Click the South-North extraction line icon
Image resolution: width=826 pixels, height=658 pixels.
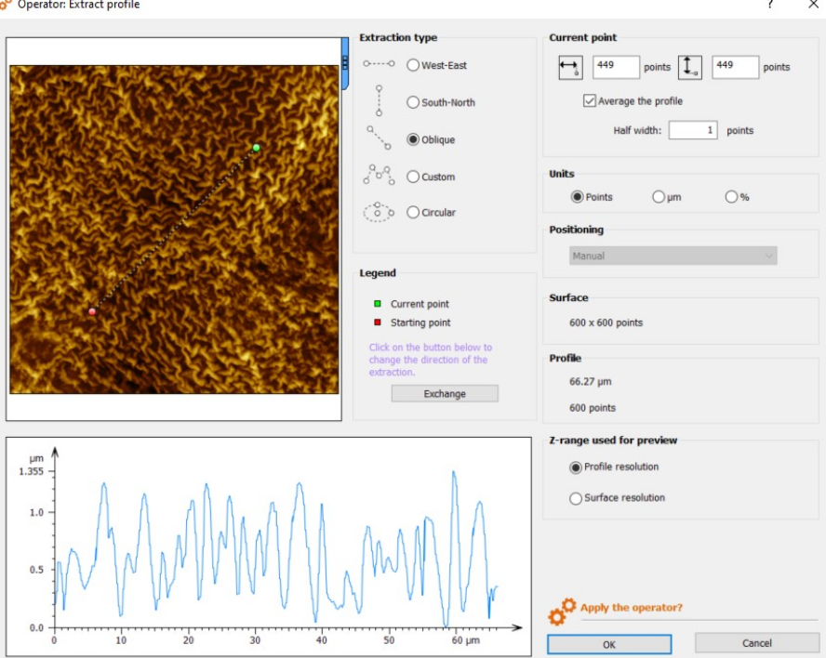[x=379, y=100]
